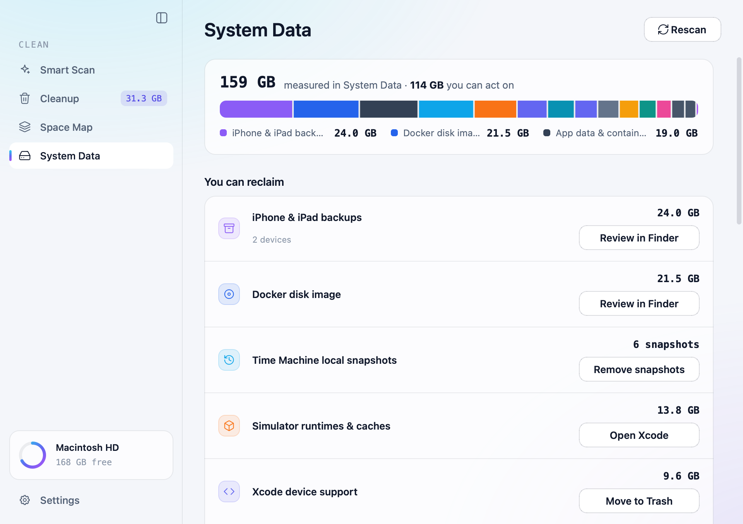Review Docker disk image in Finder
This screenshot has width=743, height=524.
pyautogui.click(x=639, y=303)
